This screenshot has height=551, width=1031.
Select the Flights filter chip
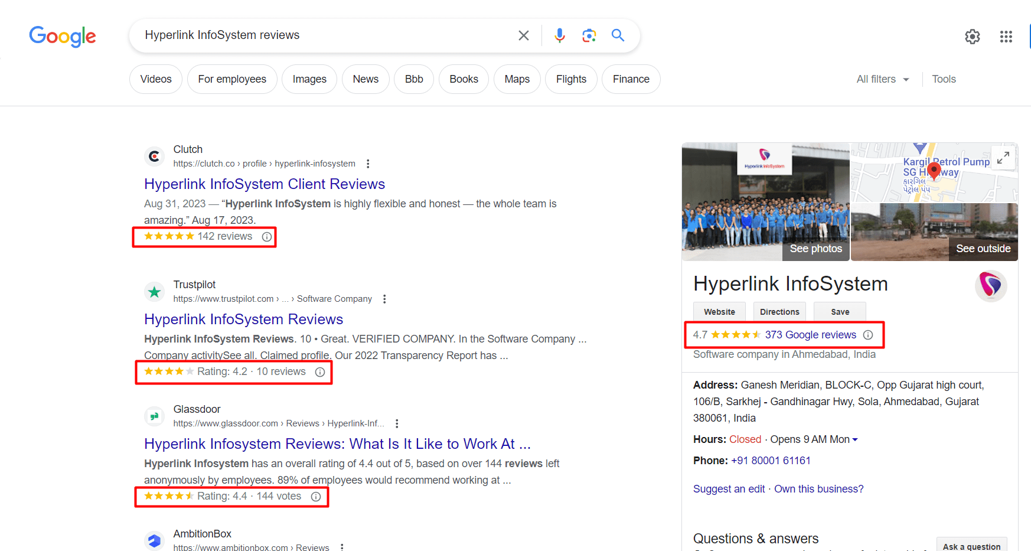[x=571, y=79]
